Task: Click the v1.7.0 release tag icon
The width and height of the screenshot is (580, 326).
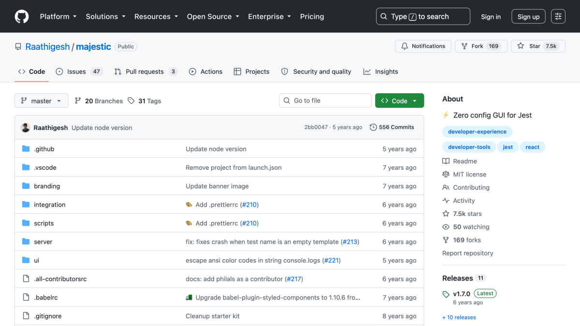Action: click(x=446, y=294)
